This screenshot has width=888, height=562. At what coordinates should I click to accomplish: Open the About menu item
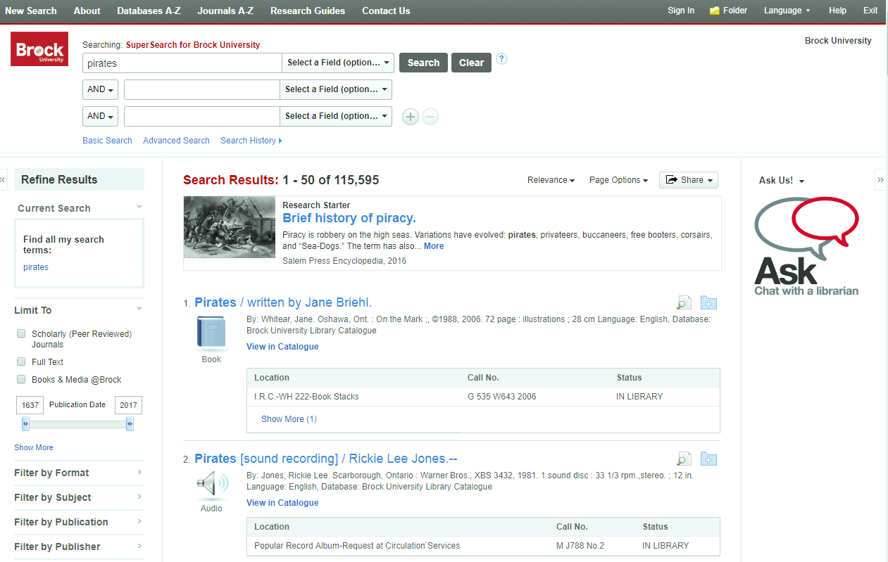tap(87, 11)
